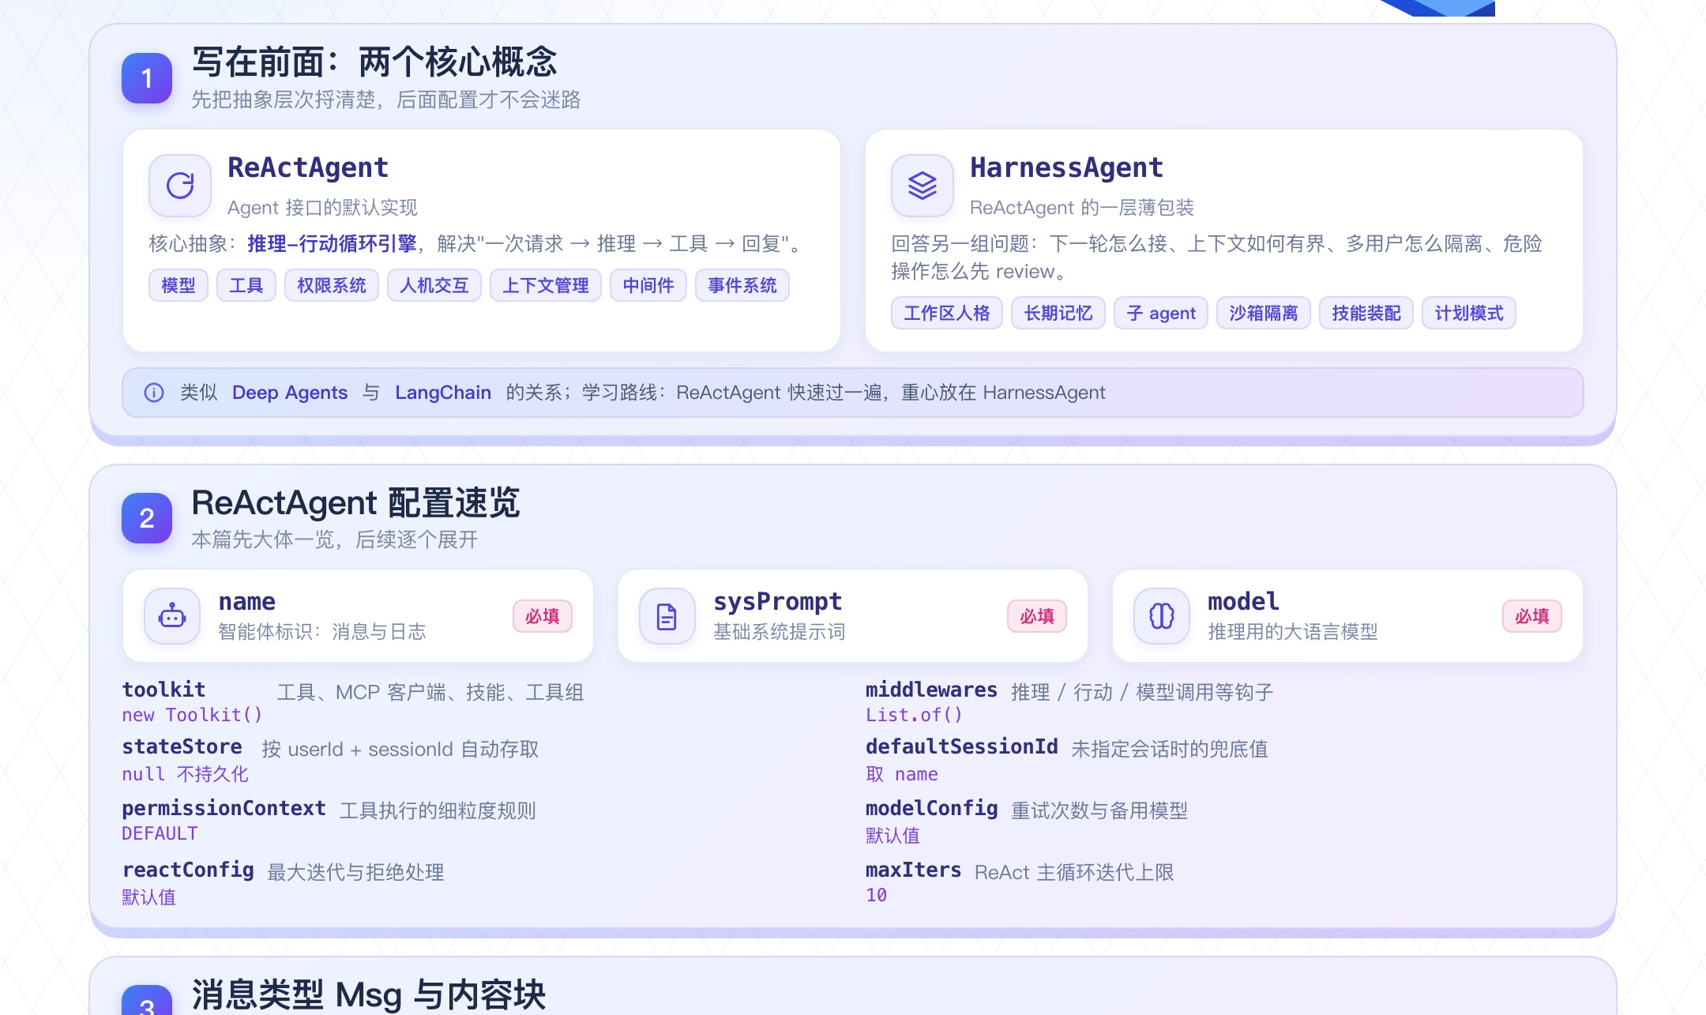Select the 上下文管理 tag
The width and height of the screenshot is (1706, 1015).
546,285
